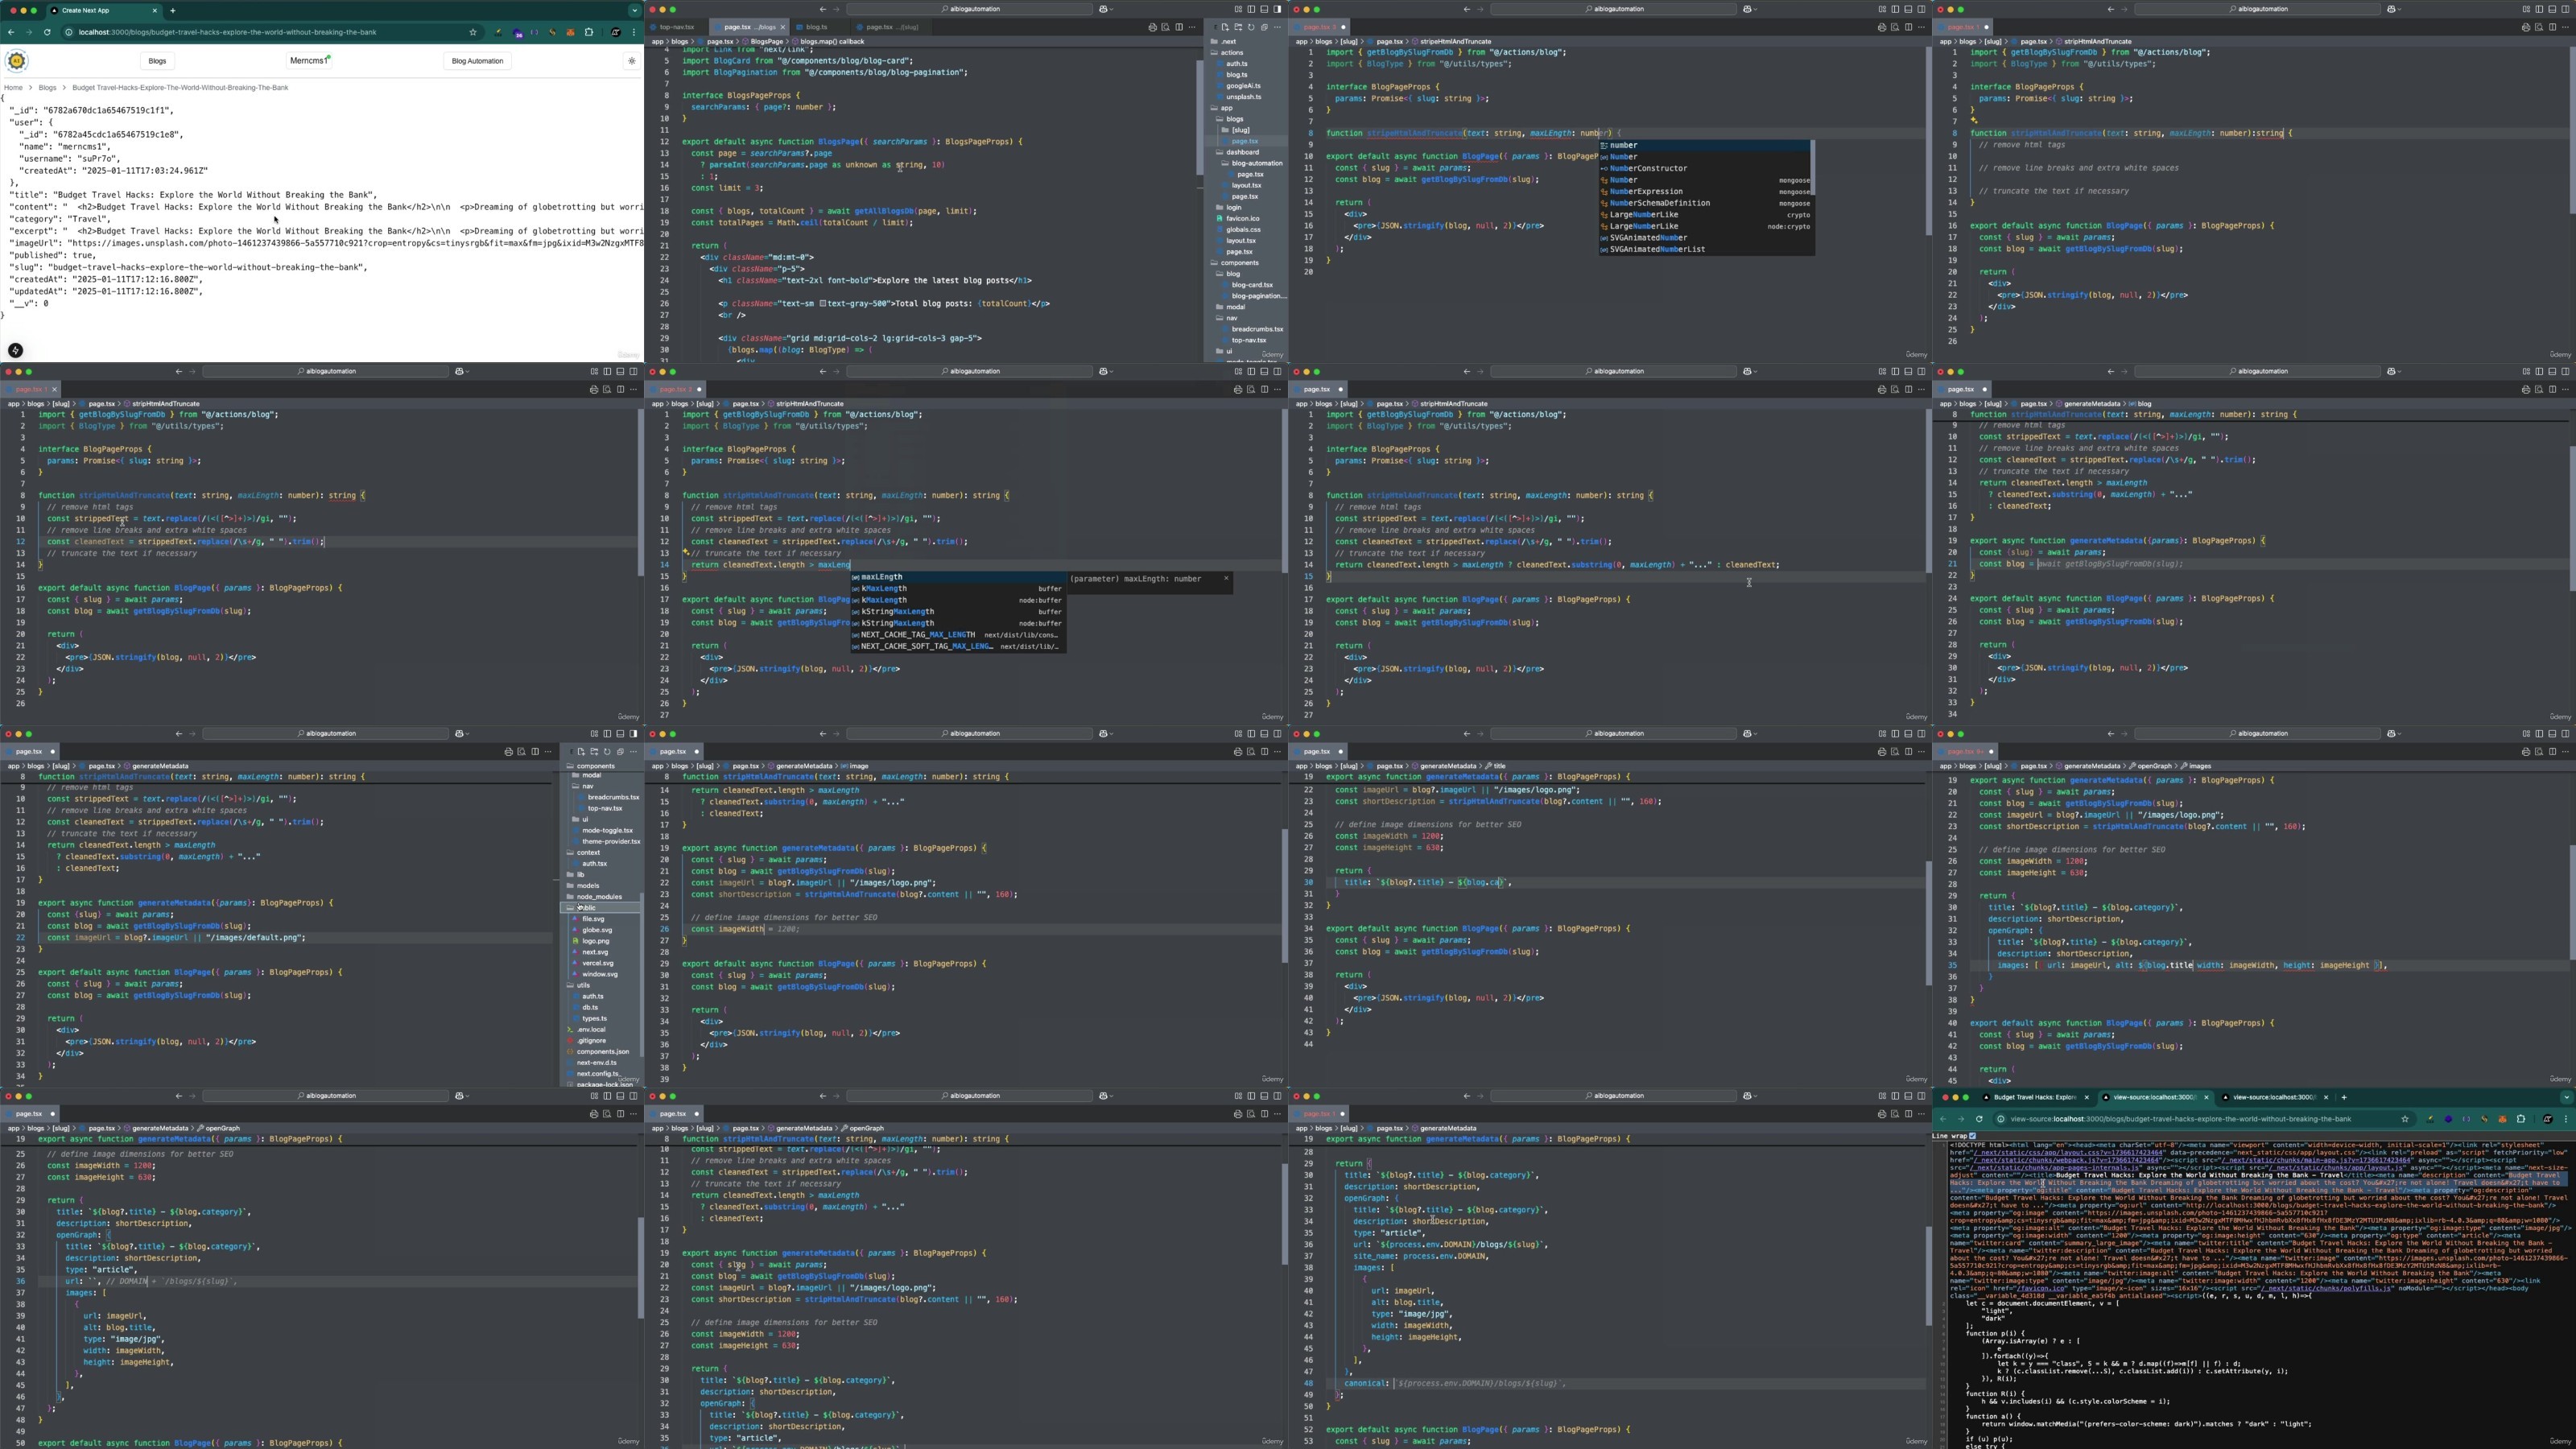
Task: Close the Budget Travel Hacks browser tab
Action: click(2087, 1097)
